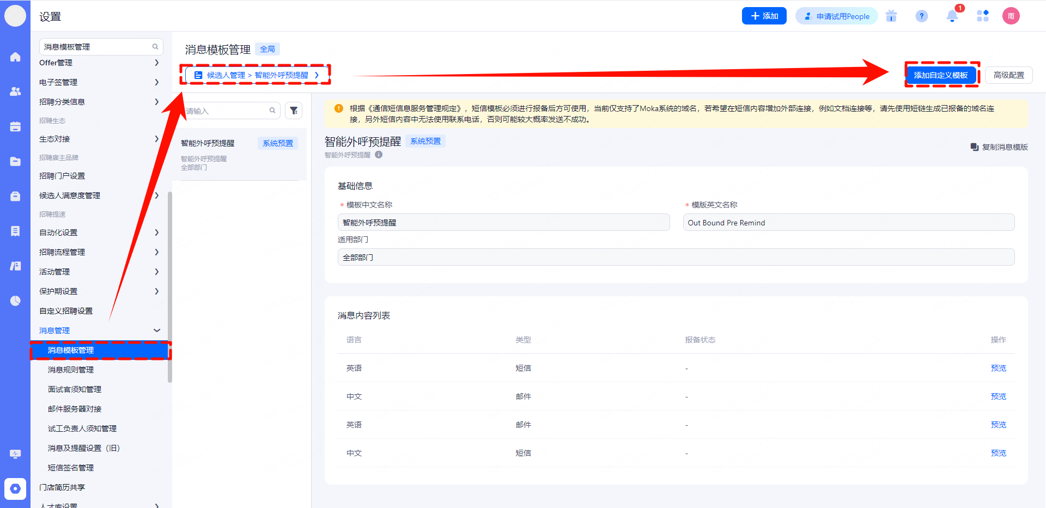Select 短信签名管理 submenu item

tap(71, 468)
